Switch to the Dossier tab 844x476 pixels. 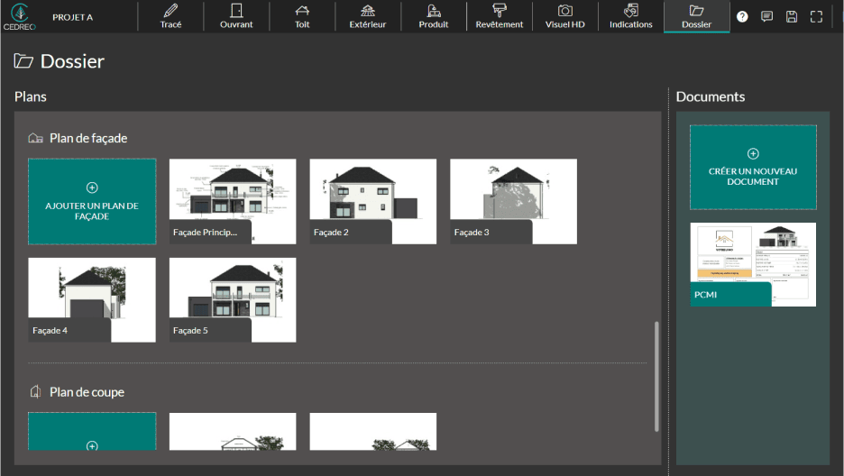(x=696, y=16)
